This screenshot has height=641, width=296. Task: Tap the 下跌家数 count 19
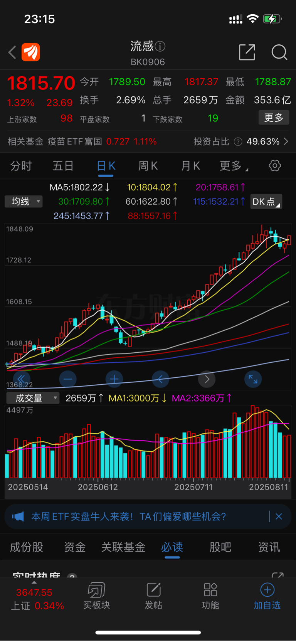(213, 118)
